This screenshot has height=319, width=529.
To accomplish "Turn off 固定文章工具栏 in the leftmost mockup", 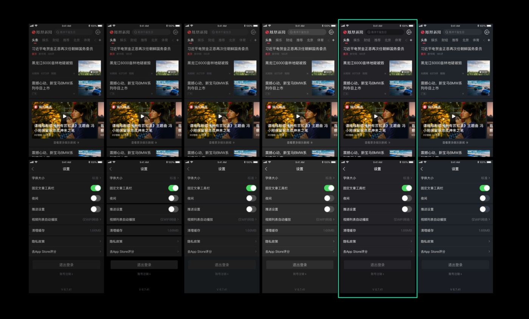I will click(96, 188).
